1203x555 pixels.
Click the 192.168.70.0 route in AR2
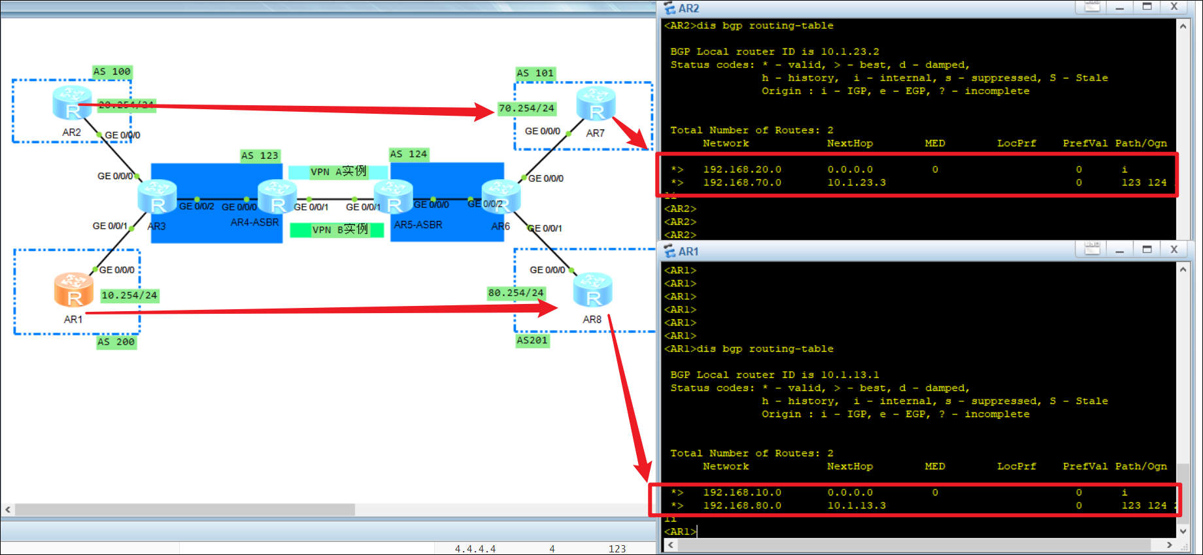pos(742,182)
